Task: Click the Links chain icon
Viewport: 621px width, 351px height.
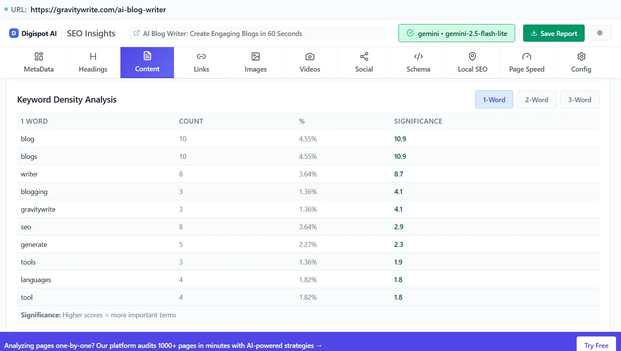Action: point(201,56)
